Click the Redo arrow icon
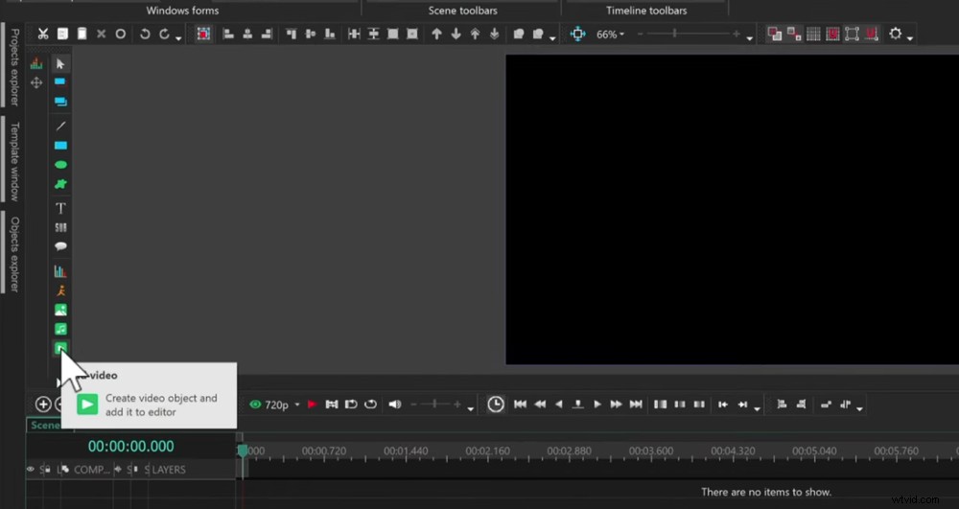The width and height of the screenshot is (959, 509). 164,35
